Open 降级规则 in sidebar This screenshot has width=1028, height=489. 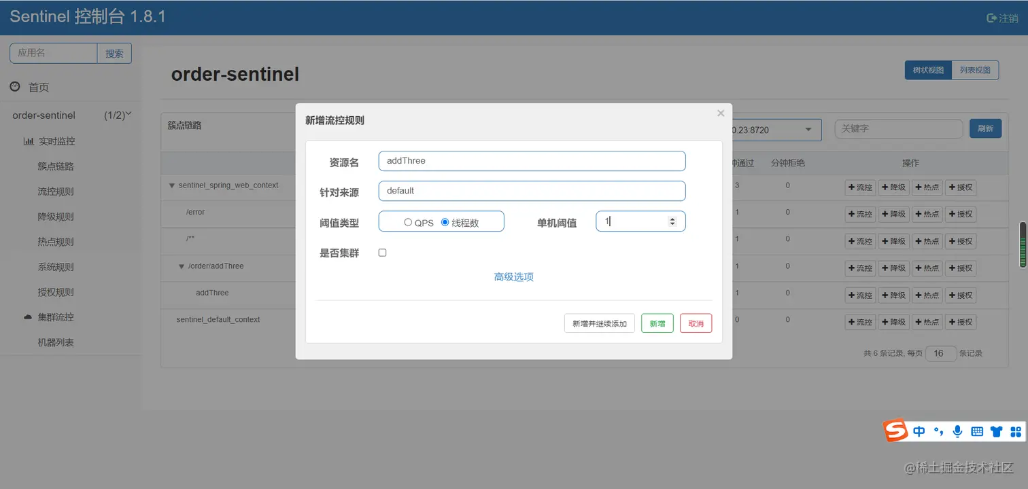point(56,217)
